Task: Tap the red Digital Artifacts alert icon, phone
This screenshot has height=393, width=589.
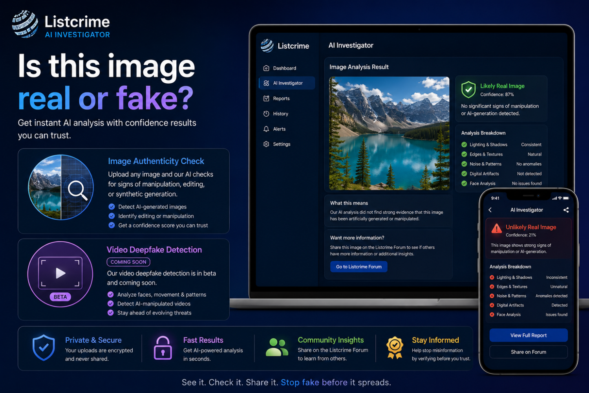Action: coord(492,305)
